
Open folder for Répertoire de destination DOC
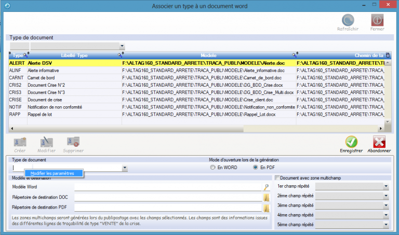(267, 197)
